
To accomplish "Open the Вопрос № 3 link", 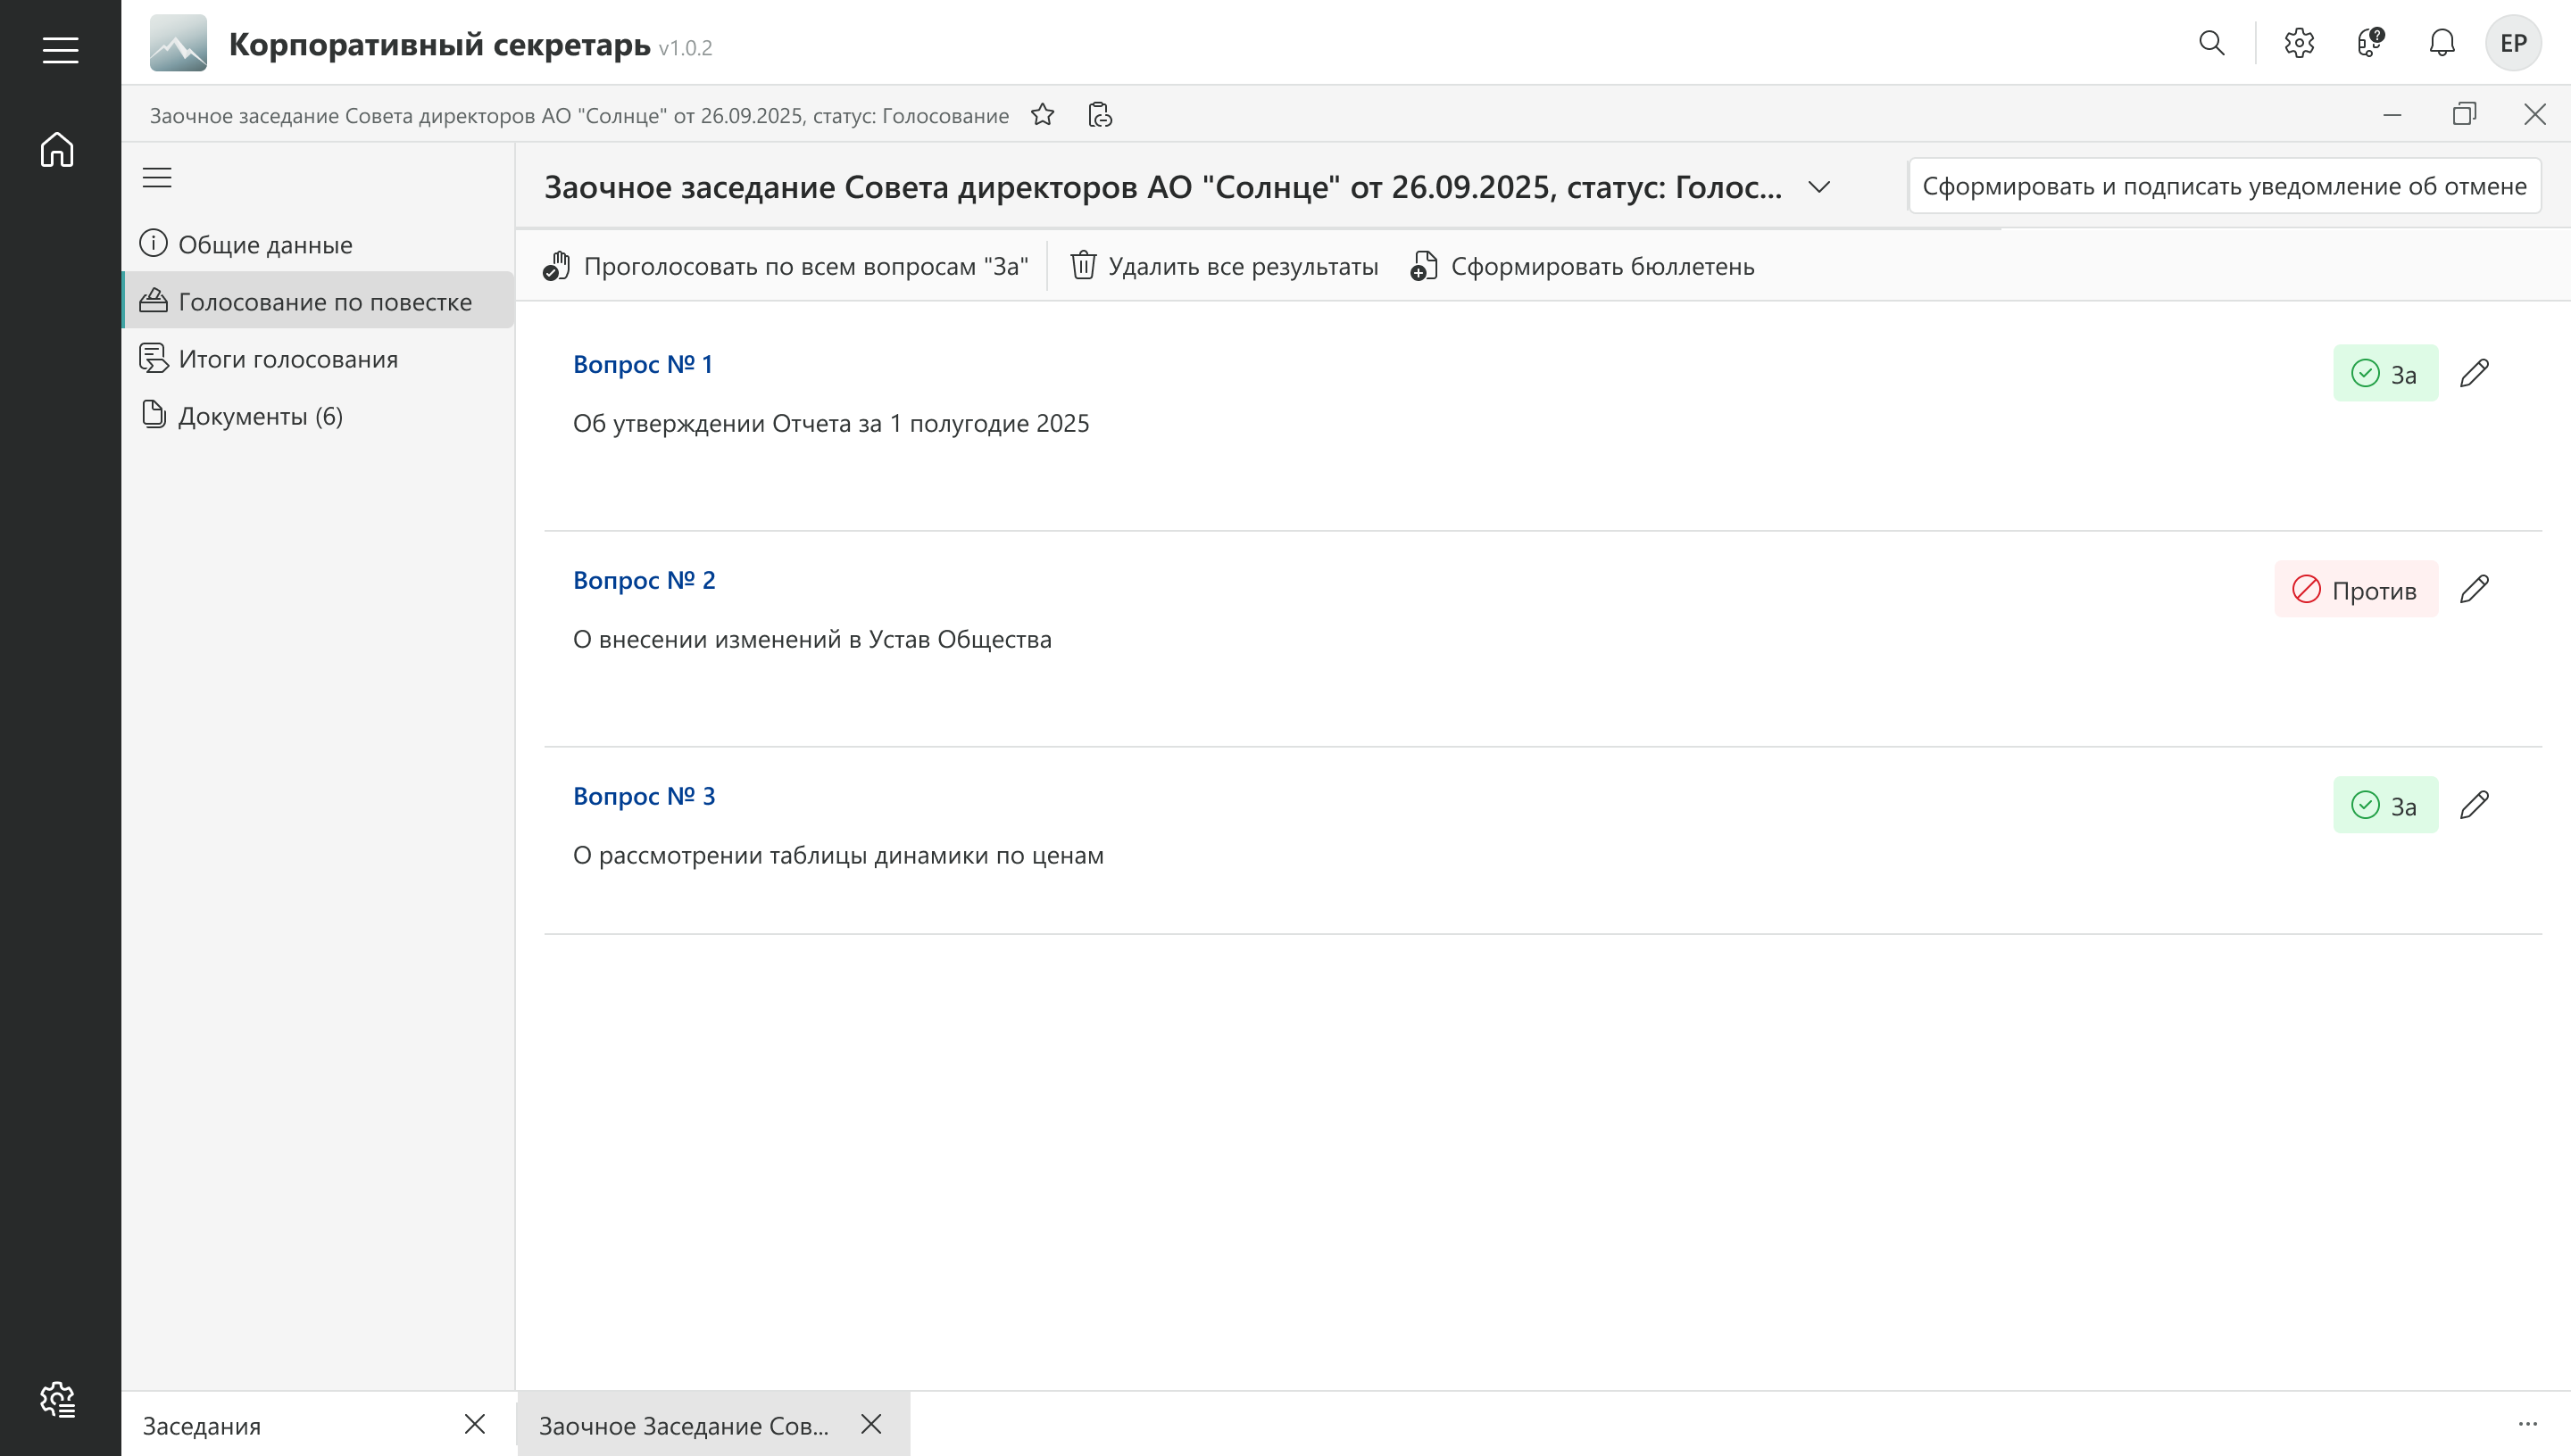I will click(644, 796).
